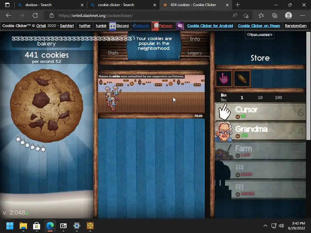Click the store panel vertical scrollbar
The image size is (311, 233).
click(x=308, y=86)
